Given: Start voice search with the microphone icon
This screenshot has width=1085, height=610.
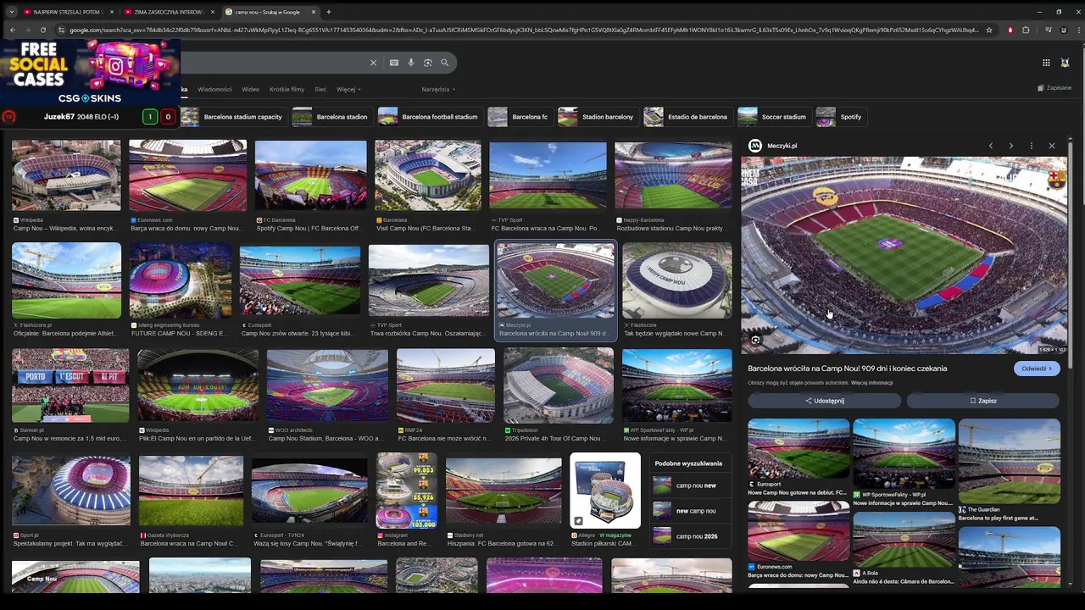Looking at the screenshot, I should coord(411,63).
